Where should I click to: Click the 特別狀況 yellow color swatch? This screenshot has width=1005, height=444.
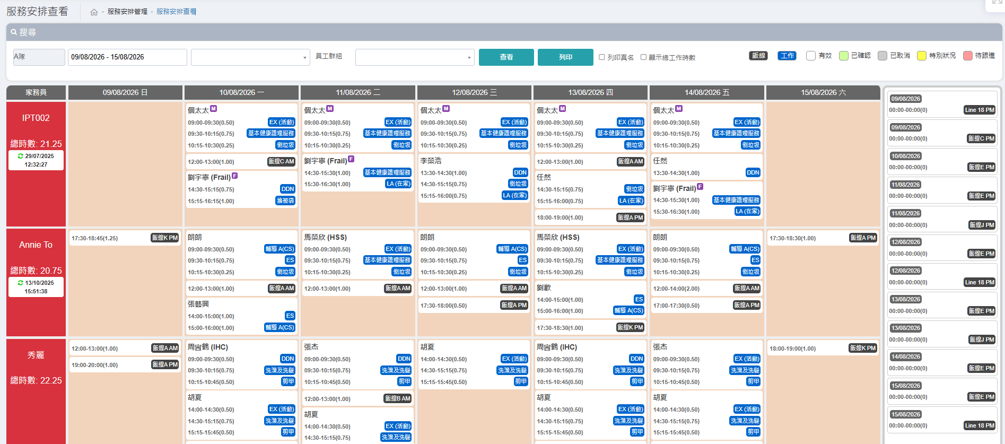[922, 56]
